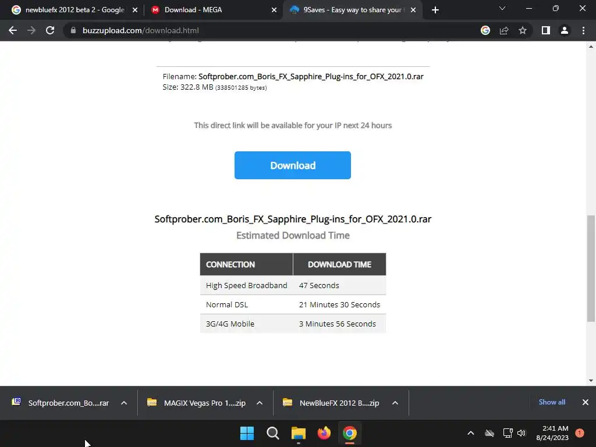Viewport: 596px width, 447px height.
Task: Toggle the browser side panel
Action: point(546,30)
